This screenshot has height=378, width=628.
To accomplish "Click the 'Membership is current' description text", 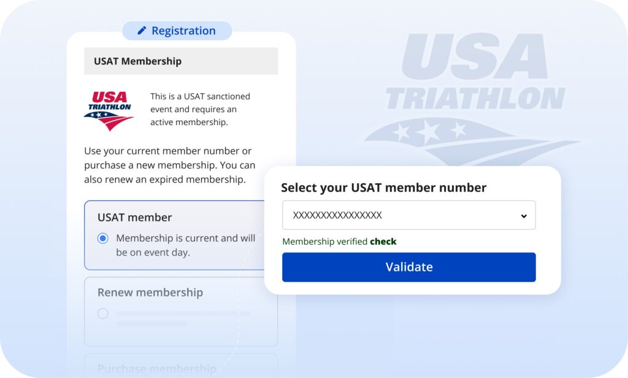I will click(185, 245).
